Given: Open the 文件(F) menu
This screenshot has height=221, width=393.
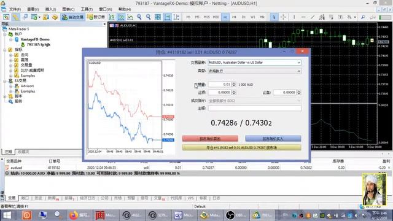Looking at the screenshot, I should (15, 9).
